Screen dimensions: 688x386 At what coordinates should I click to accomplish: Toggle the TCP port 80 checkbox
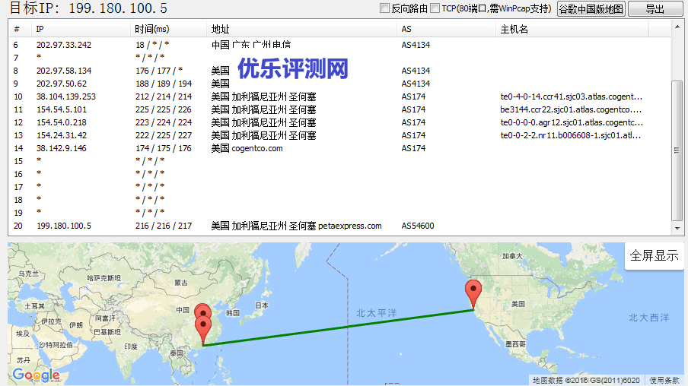click(435, 8)
